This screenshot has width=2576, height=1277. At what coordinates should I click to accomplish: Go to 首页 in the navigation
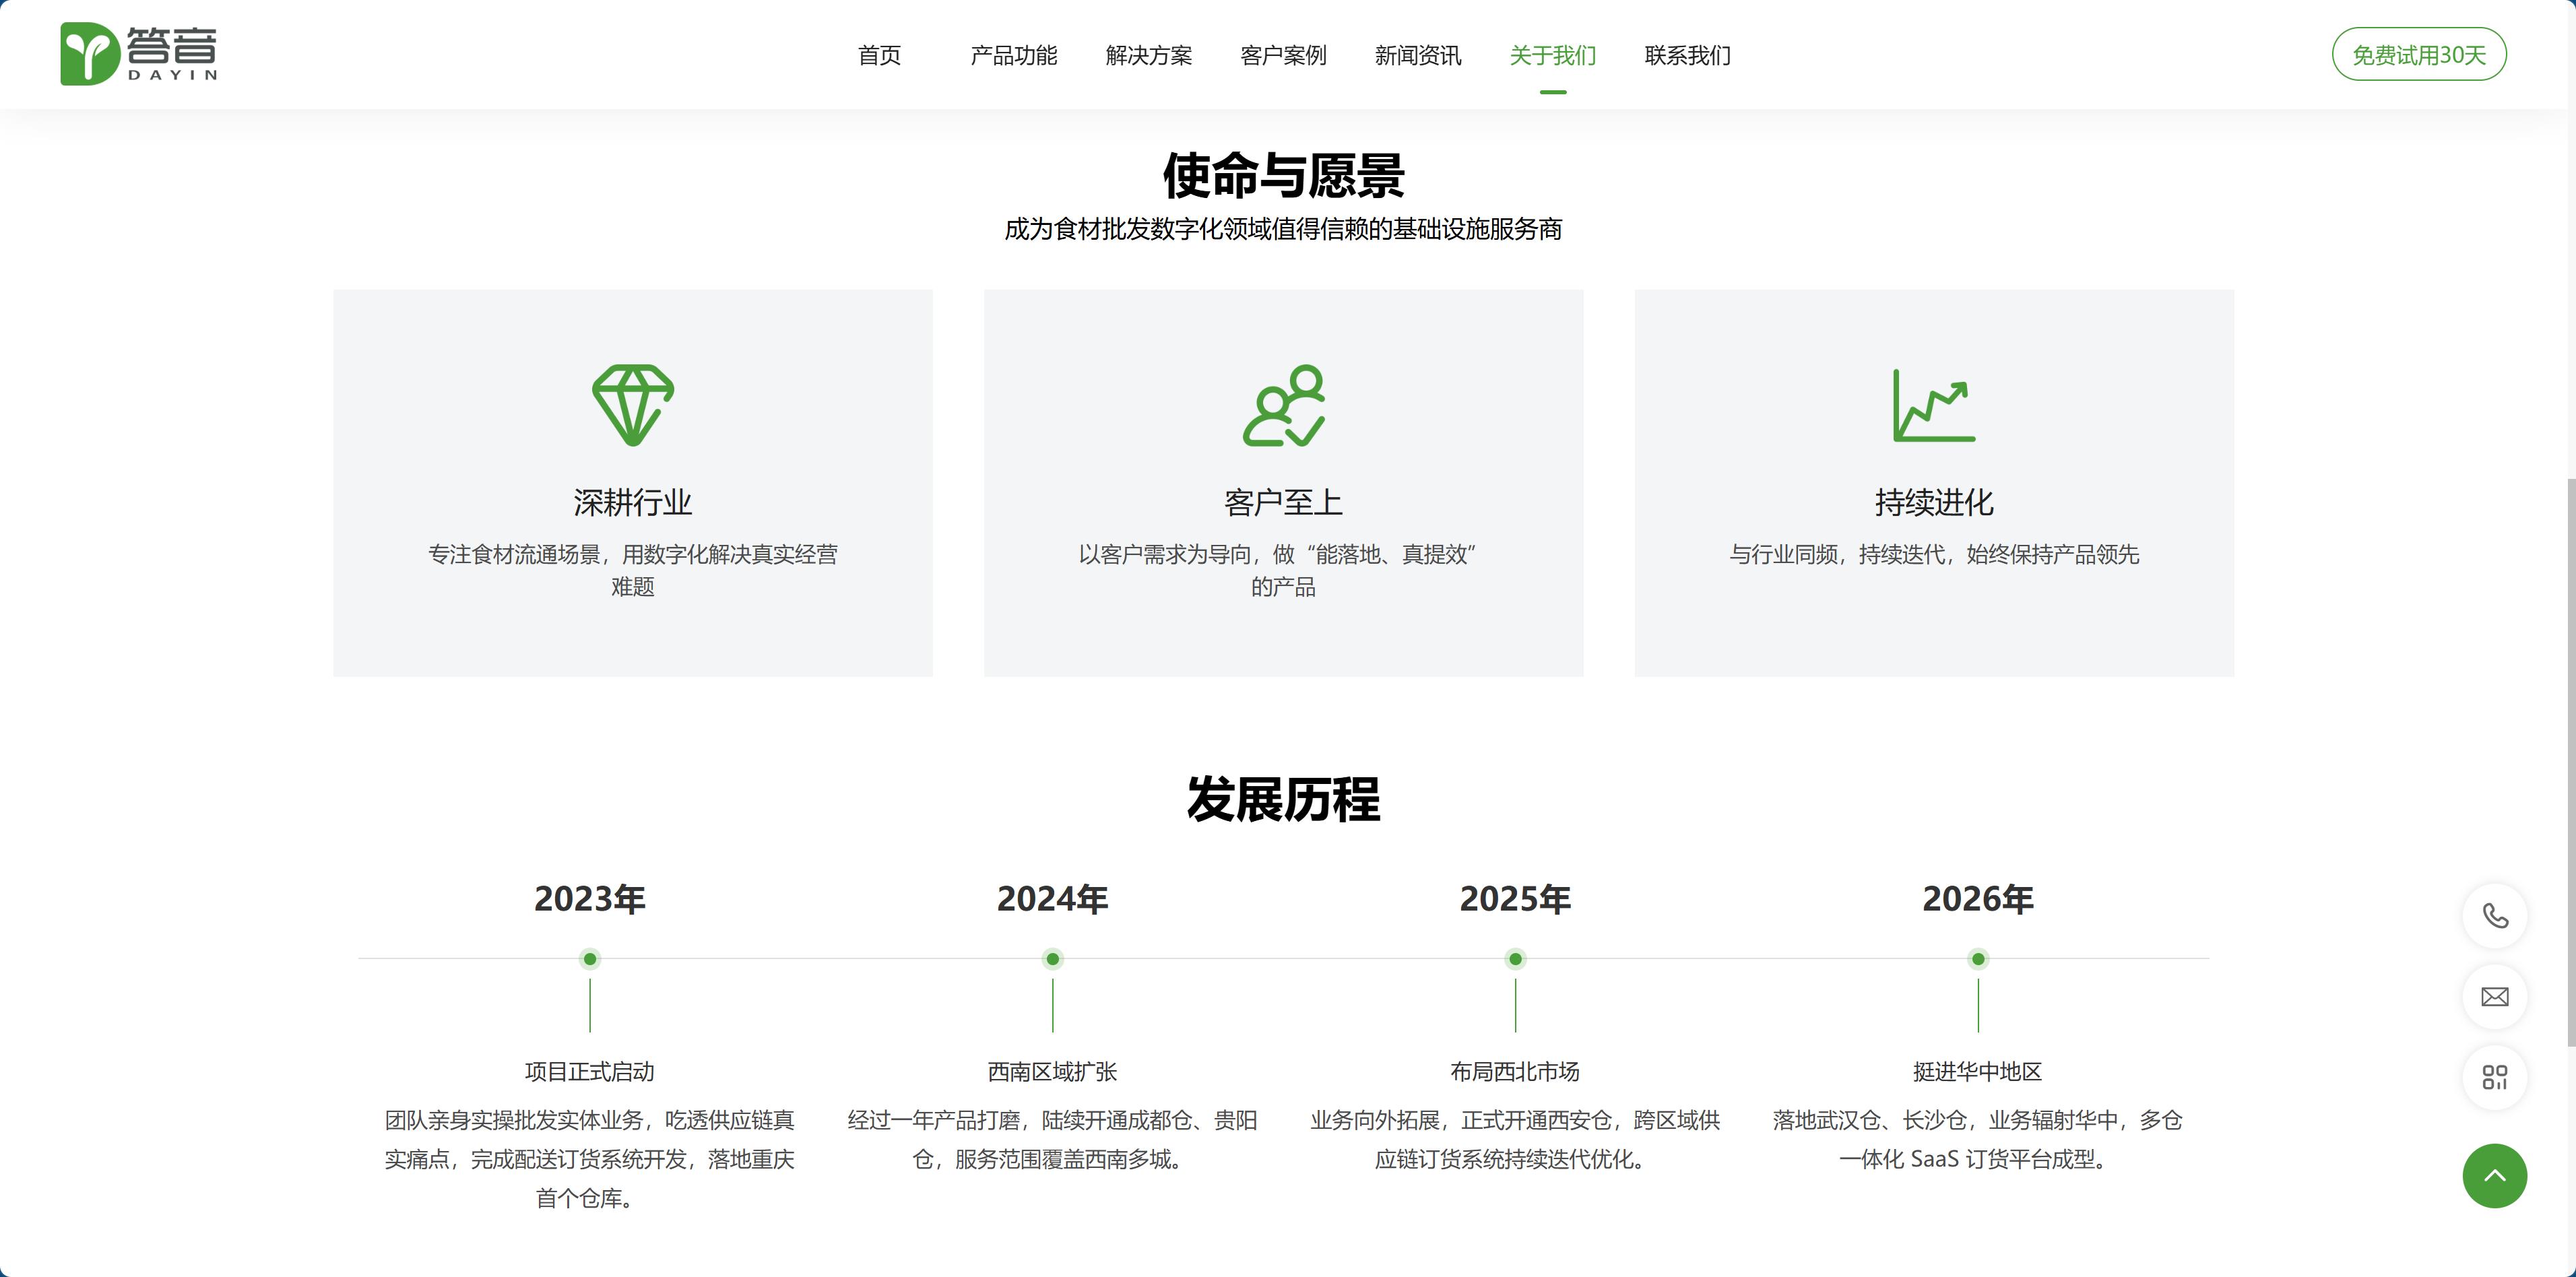[x=880, y=55]
